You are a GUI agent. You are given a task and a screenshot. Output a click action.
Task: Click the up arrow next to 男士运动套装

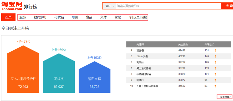tap(215, 68)
